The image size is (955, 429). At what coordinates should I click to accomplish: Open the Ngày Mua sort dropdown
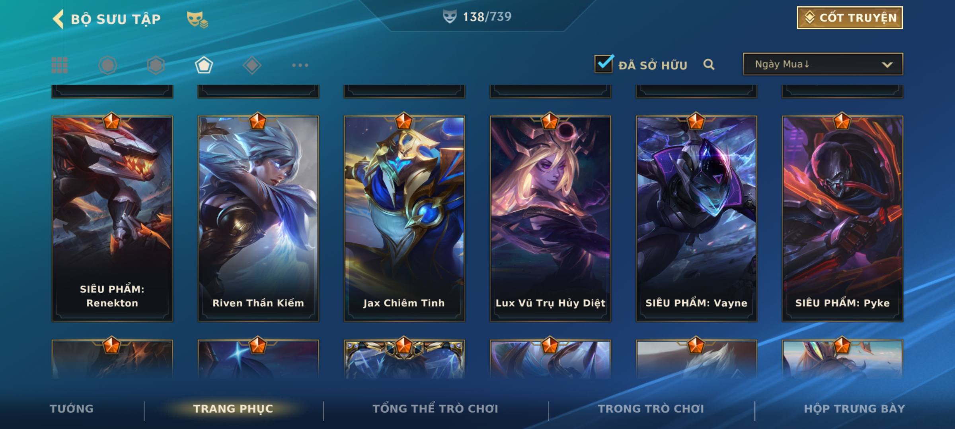pos(823,64)
